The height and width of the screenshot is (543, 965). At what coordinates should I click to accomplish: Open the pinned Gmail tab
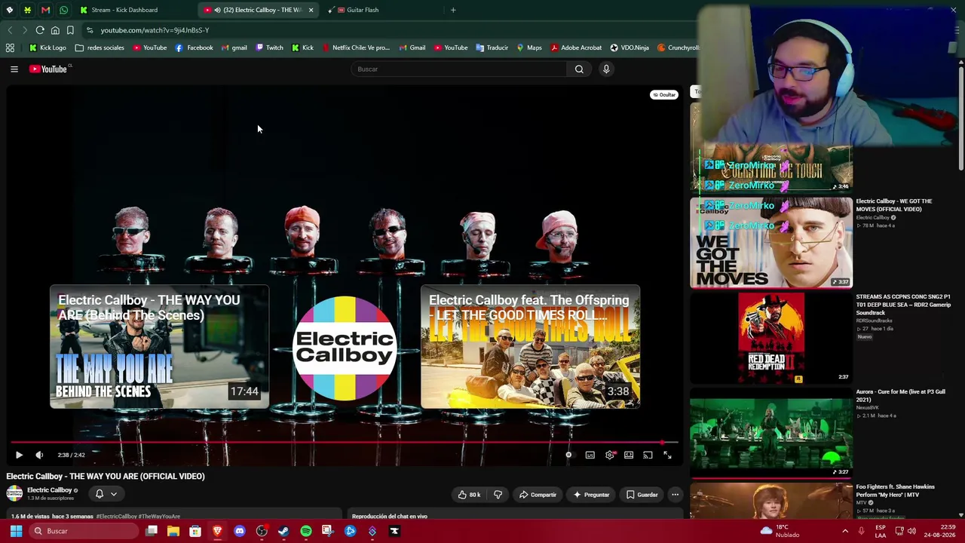click(x=45, y=10)
